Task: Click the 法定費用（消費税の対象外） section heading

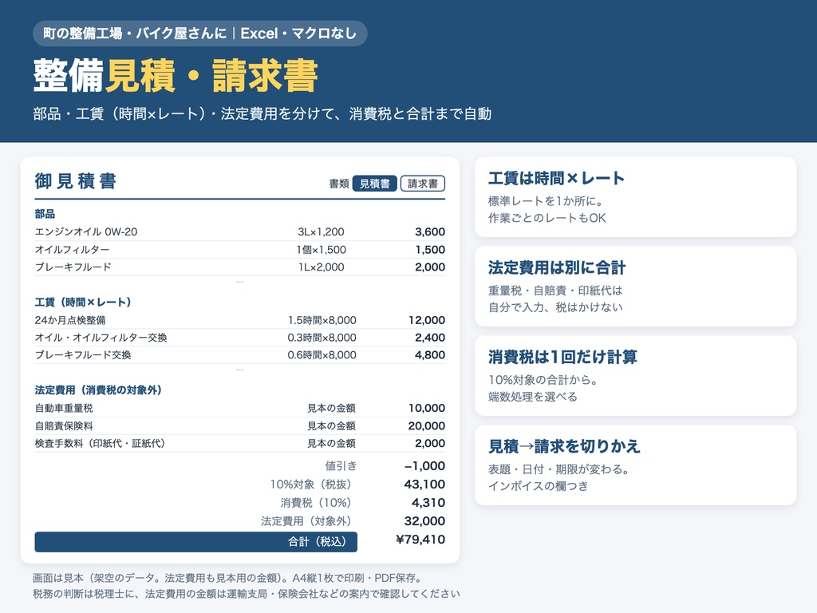Action: pyautogui.click(x=98, y=390)
